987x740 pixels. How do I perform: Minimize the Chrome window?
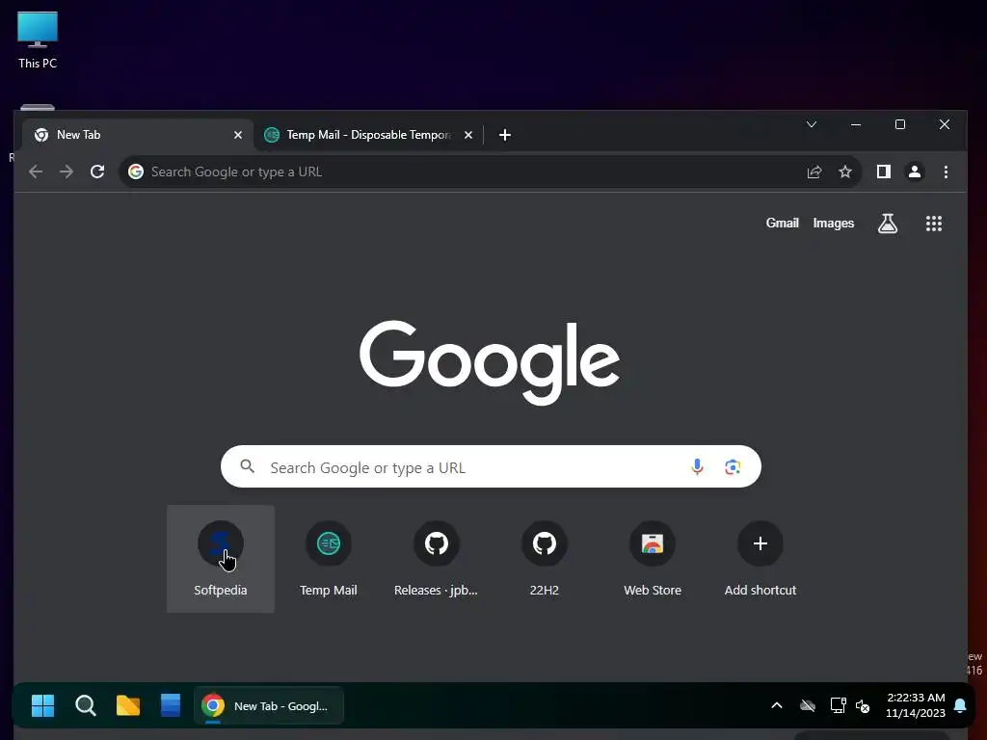856,124
